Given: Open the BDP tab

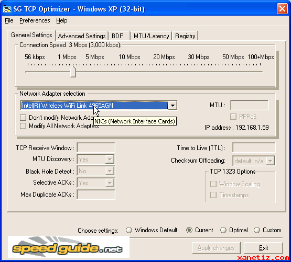Looking at the screenshot, I should (119, 36).
